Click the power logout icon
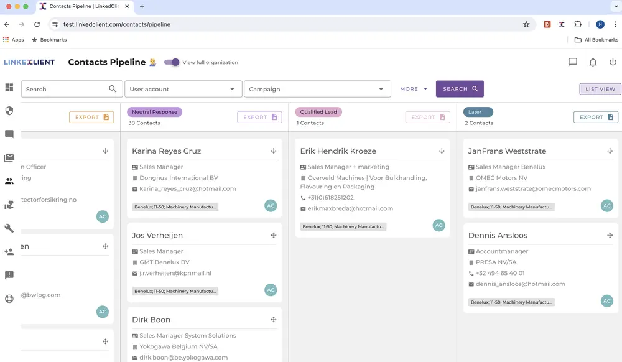This screenshot has height=362, width=622. [x=613, y=62]
